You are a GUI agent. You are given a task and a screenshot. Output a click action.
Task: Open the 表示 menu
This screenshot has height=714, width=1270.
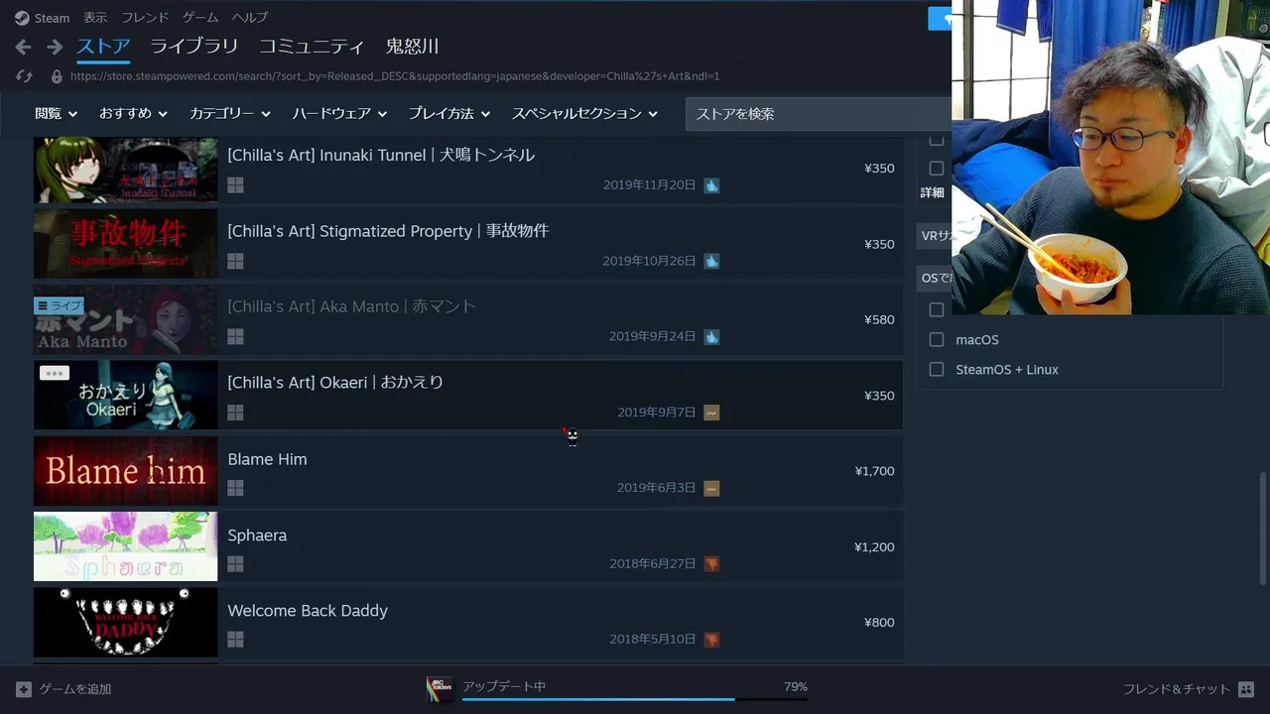tap(95, 18)
